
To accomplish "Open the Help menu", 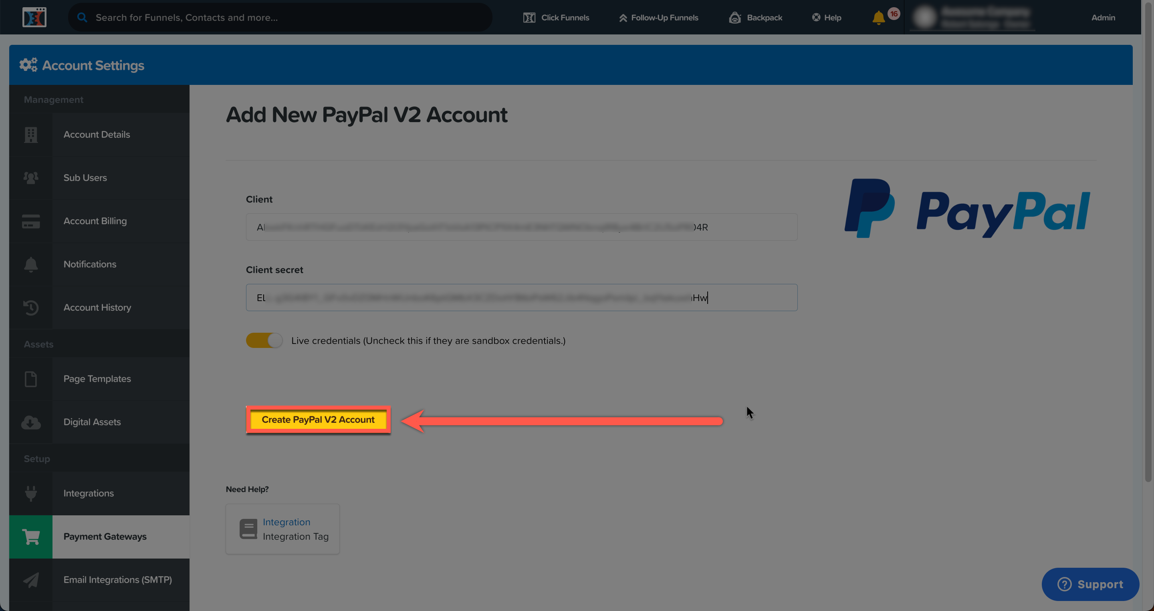I will click(827, 18).
